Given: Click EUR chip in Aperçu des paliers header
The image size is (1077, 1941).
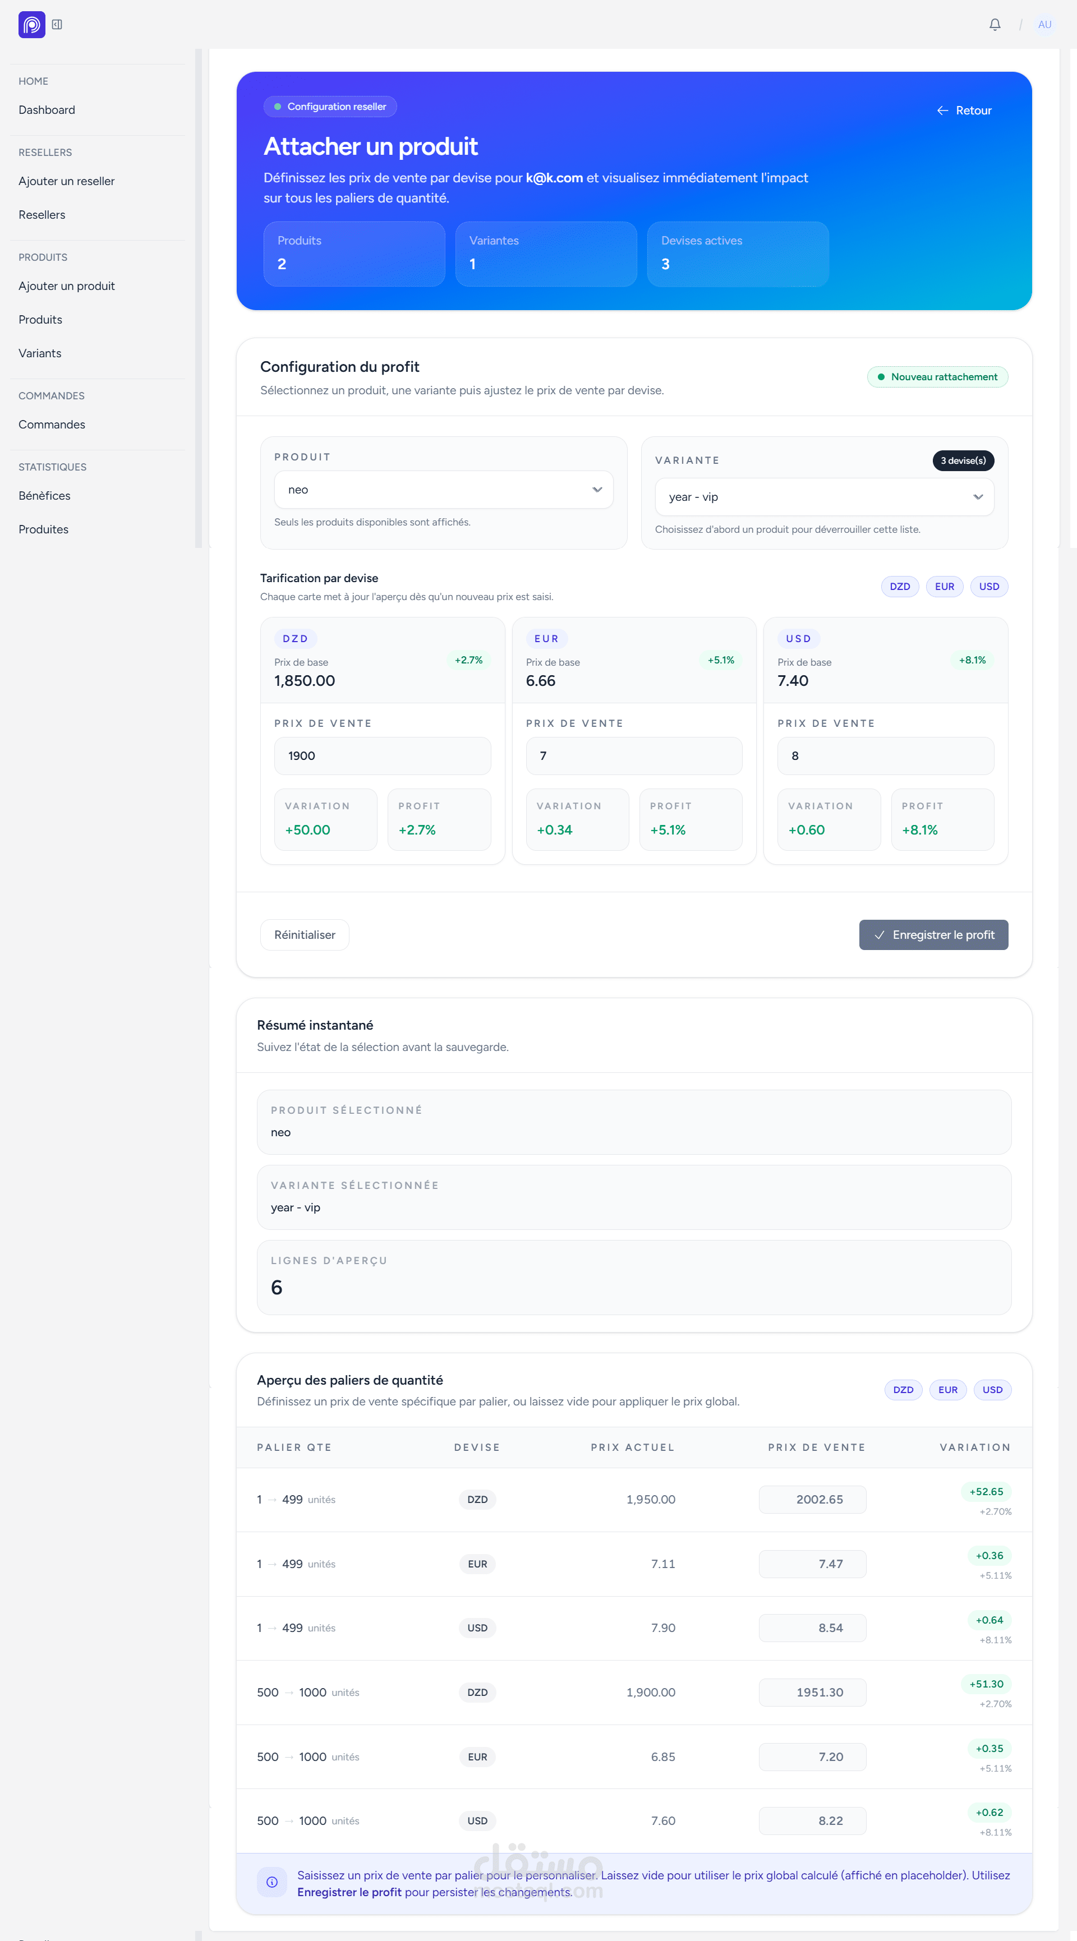Looking at the screenshot, I should (x=947, y=1390).
